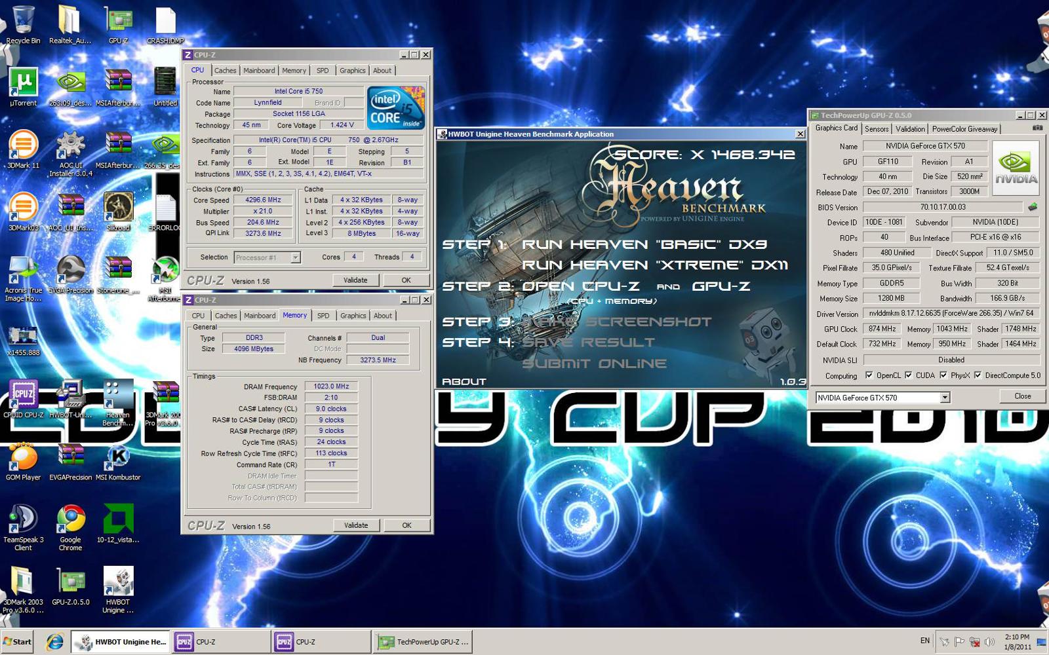The image size is (1049, 655).
Task: Toggle the PhysX checkbox in GPU-Z
Action: click(943, 375)
